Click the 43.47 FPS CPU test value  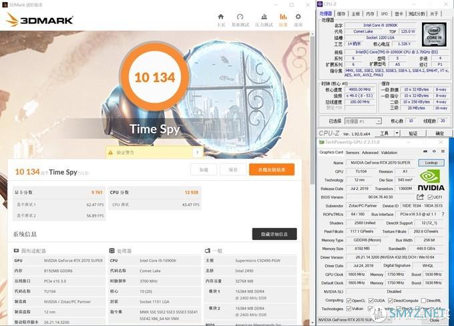(191, 205)
